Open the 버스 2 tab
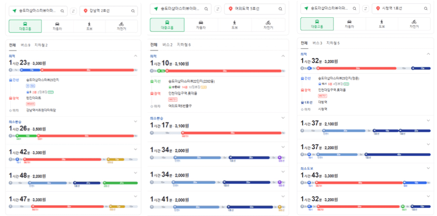 [168, 45]
